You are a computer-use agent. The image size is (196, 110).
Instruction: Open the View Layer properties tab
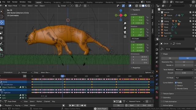(x=157, y=58)
